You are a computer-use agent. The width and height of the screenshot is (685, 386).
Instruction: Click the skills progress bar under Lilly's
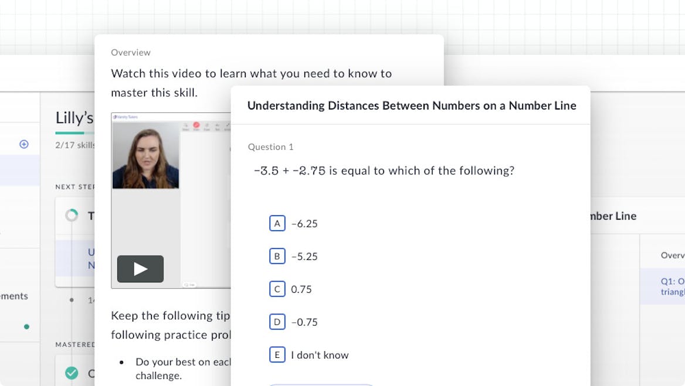[70, 133]
